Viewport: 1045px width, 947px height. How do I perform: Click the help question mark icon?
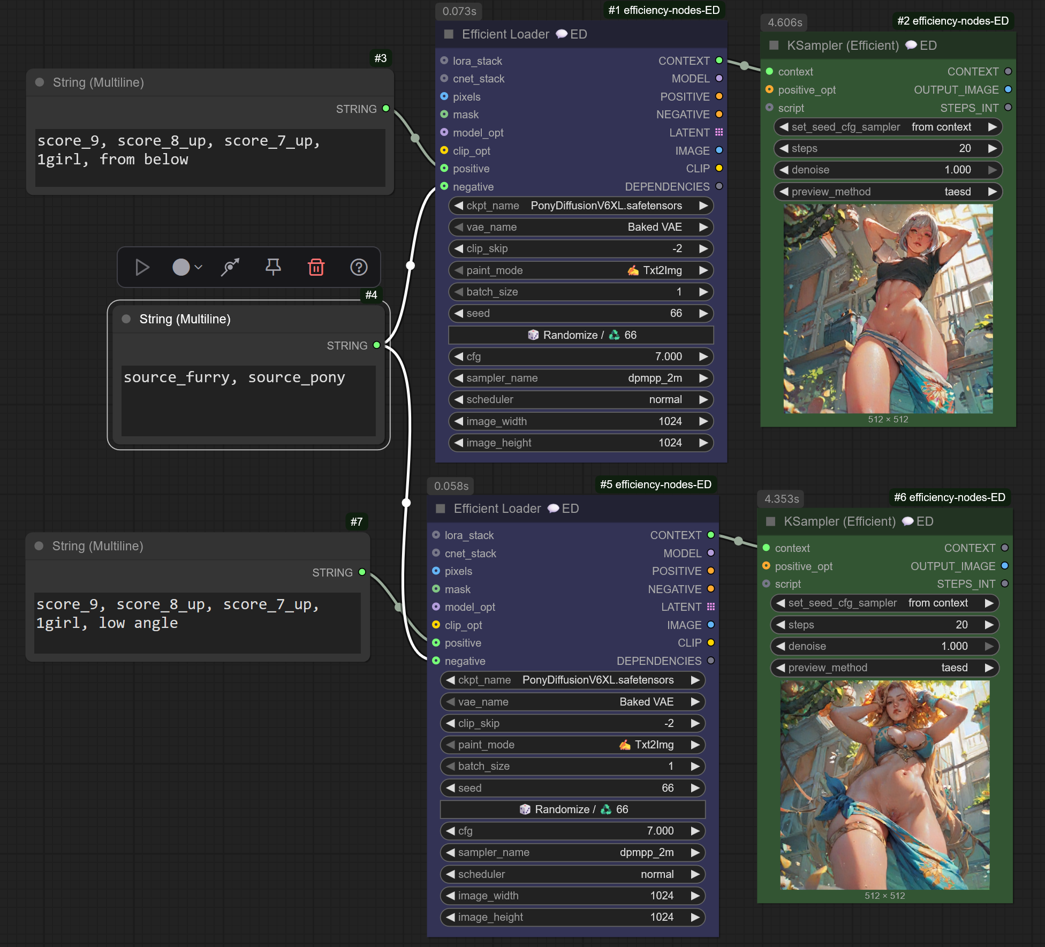point(359,267)
